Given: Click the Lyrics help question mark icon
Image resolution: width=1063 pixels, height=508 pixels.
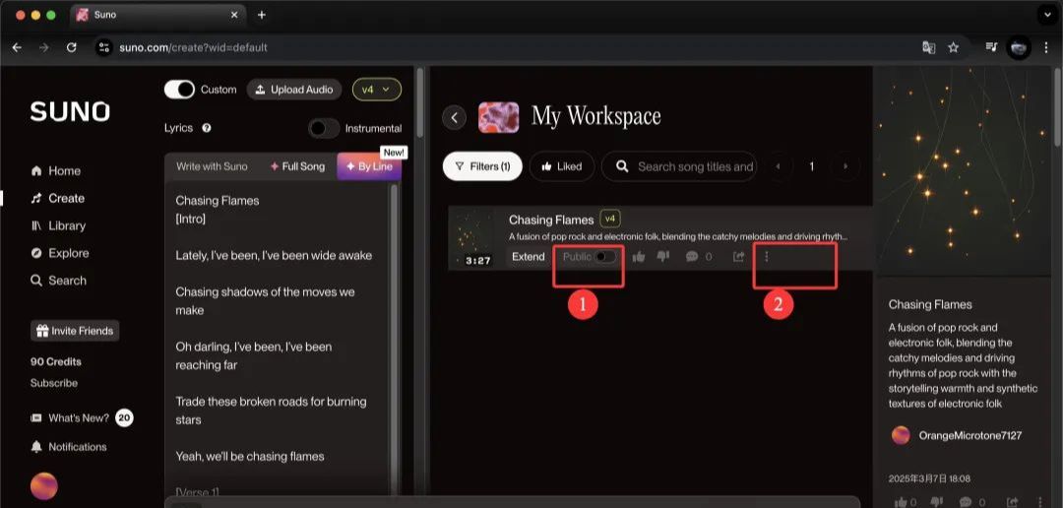Looking at the screenshot, I should coord(207,128).
